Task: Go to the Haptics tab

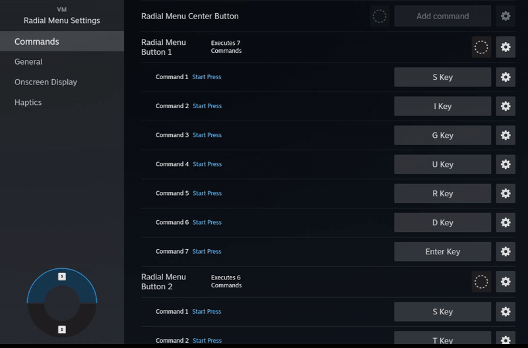Action: [x=28, y=102]
